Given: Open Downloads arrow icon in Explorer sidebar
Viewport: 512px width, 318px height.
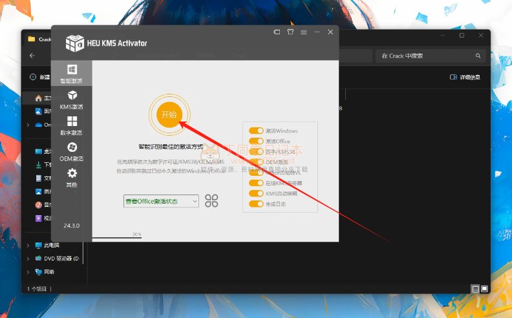Looking at the screenshot, I should pos(39,165).
